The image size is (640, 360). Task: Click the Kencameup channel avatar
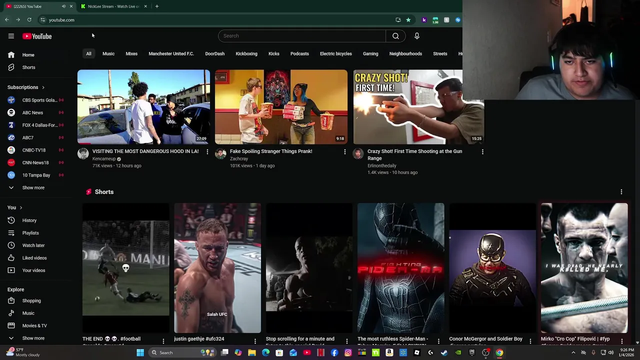[x=83, y=153]
